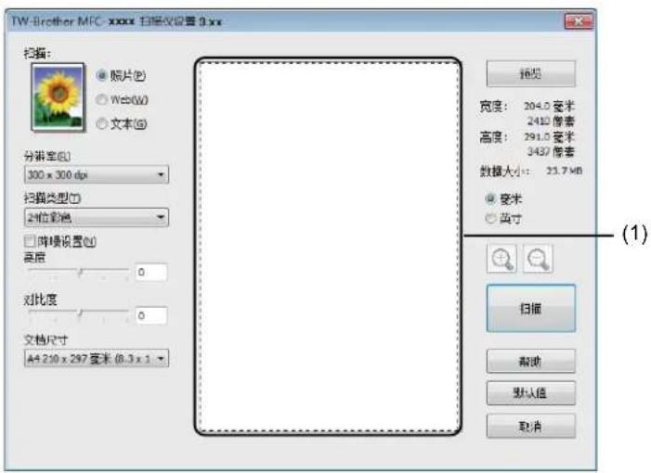Select the 英寸 inch unit radio button

coord(490,218)
